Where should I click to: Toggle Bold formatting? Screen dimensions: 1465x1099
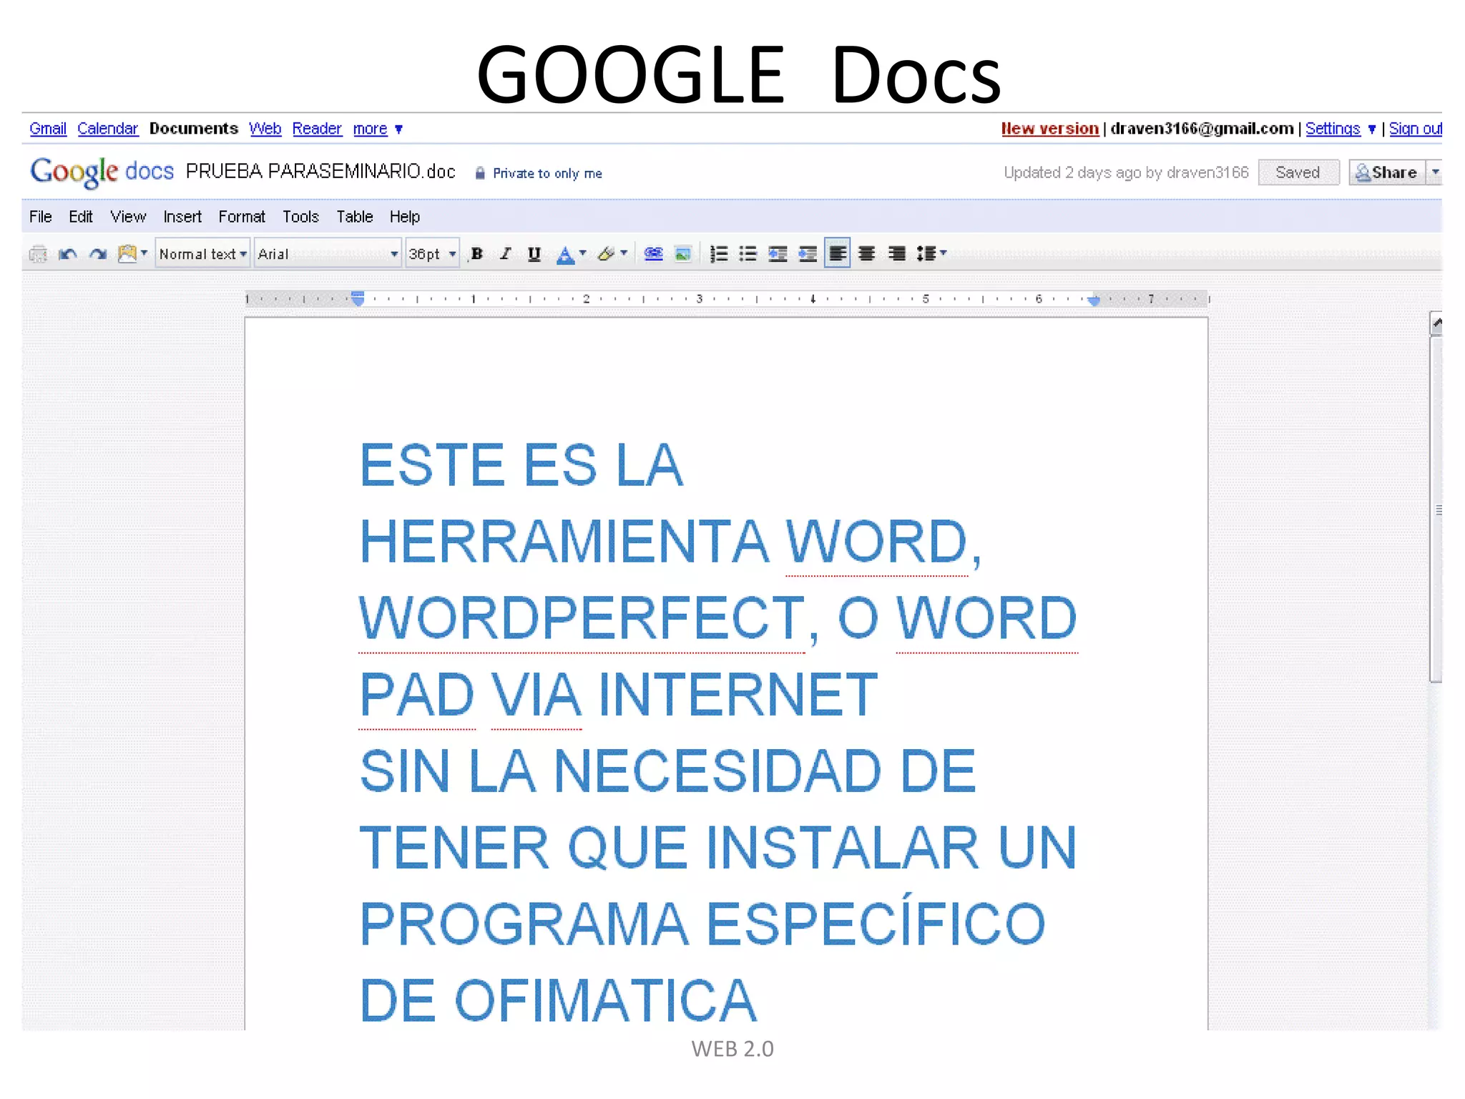tap(477, 254)
